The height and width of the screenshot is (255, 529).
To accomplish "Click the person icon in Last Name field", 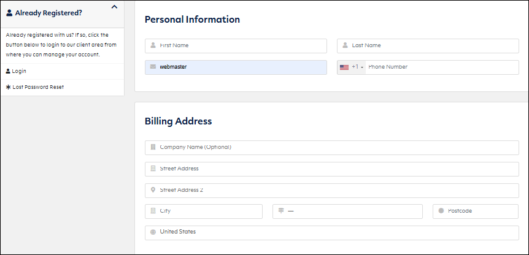I will click(345, 45).
